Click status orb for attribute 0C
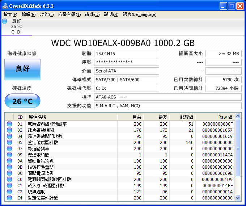The width and height of the screenshot is (246, 206). tap(9, 173)
